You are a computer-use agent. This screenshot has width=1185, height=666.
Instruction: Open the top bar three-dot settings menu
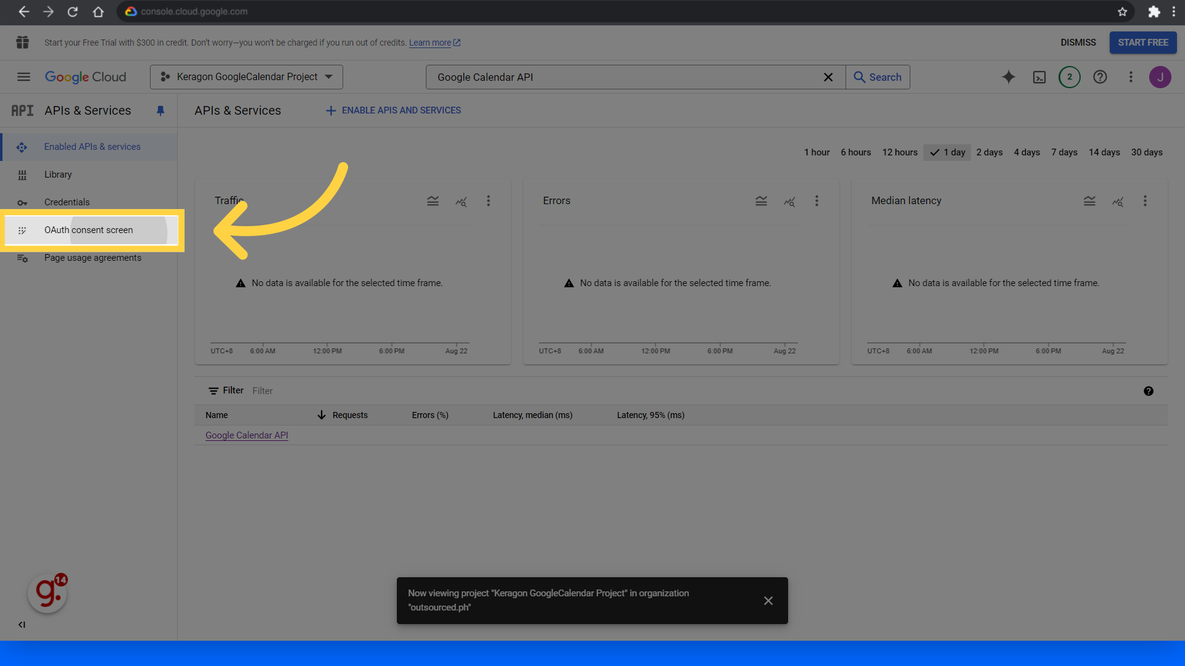[1131, 77]
